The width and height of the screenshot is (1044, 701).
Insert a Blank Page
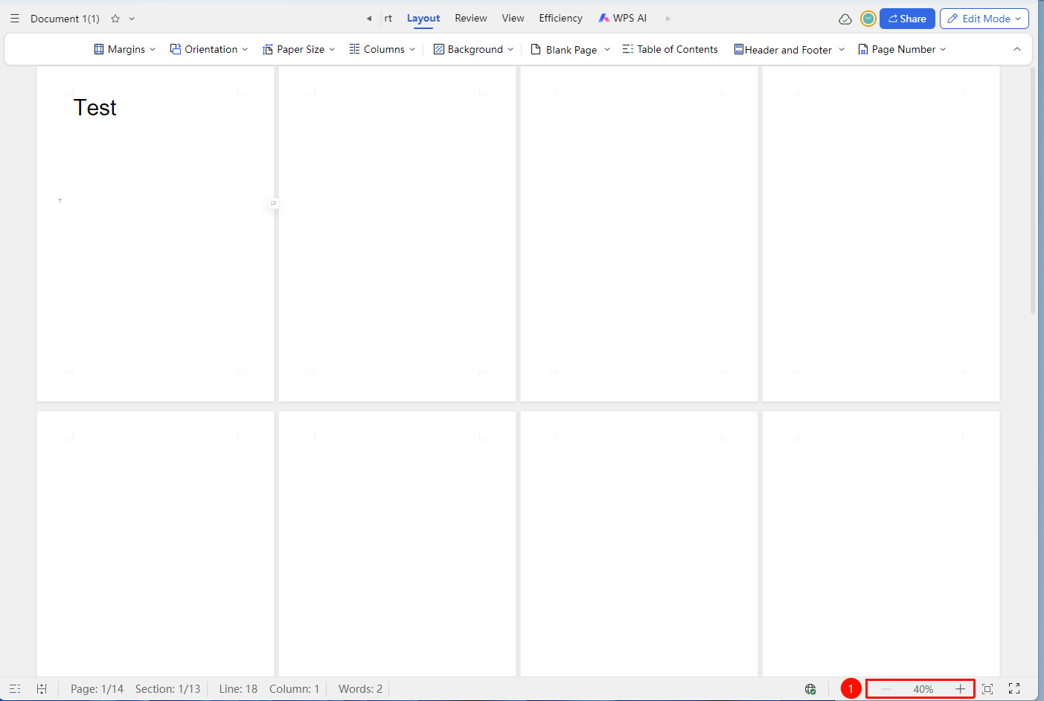tap(564, 50)
